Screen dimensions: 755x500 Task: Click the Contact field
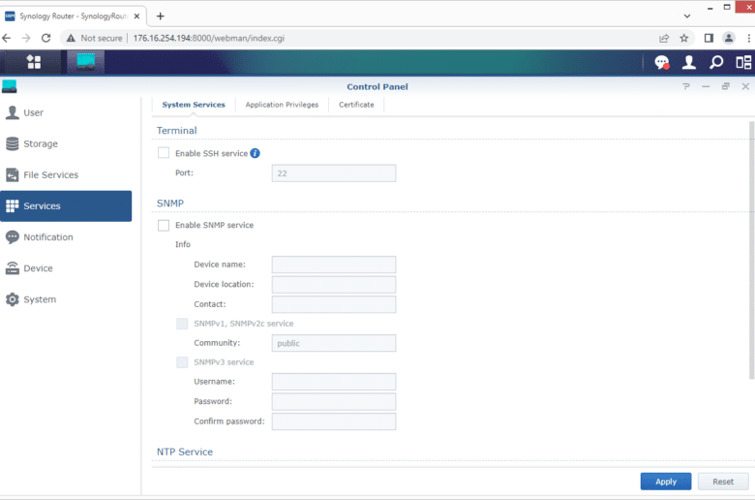[334, 304]
